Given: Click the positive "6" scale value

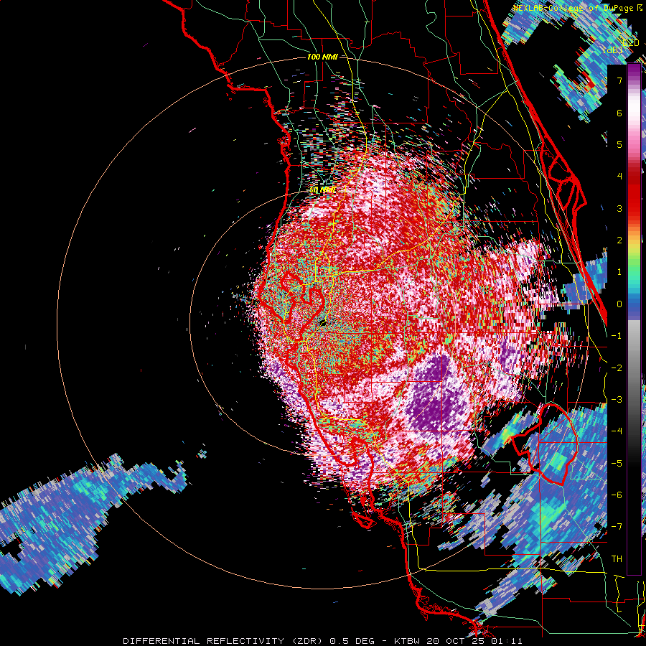Looking at the screenshot, I should click(x=619, y=113).
